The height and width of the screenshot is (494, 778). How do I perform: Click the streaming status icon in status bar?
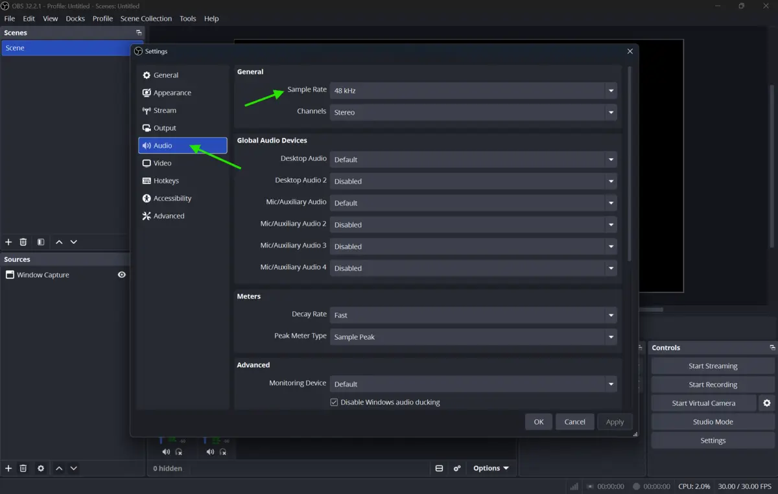pyautogui.click(x=590, y=486)
